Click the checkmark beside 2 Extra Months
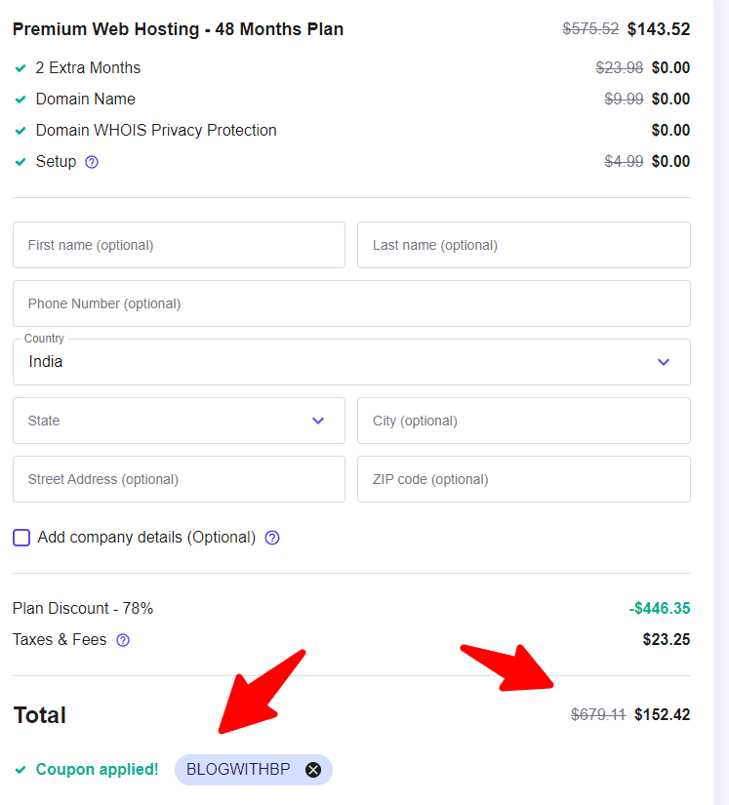 coord(20,68)
